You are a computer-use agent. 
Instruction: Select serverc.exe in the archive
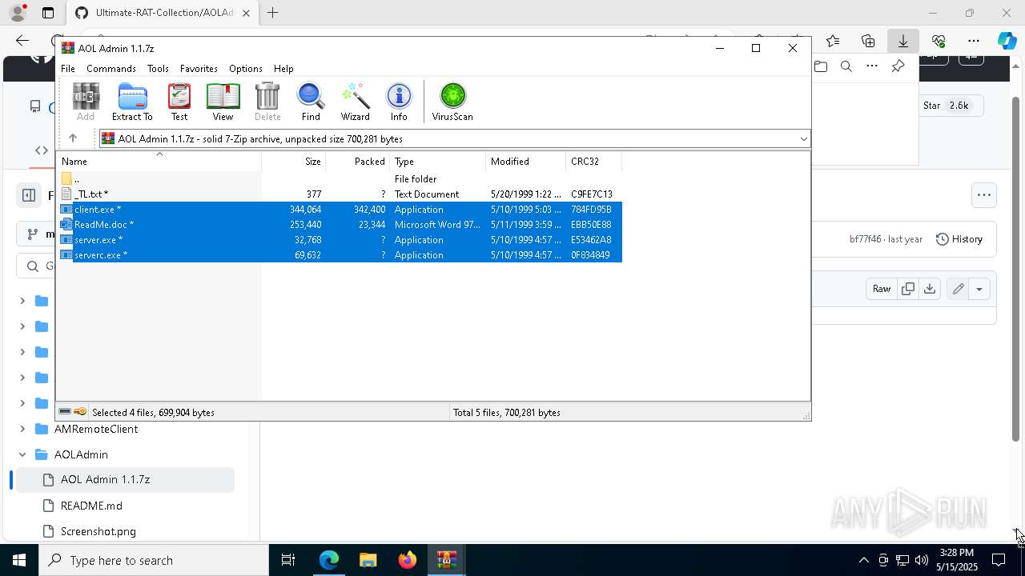coord(340,255)
